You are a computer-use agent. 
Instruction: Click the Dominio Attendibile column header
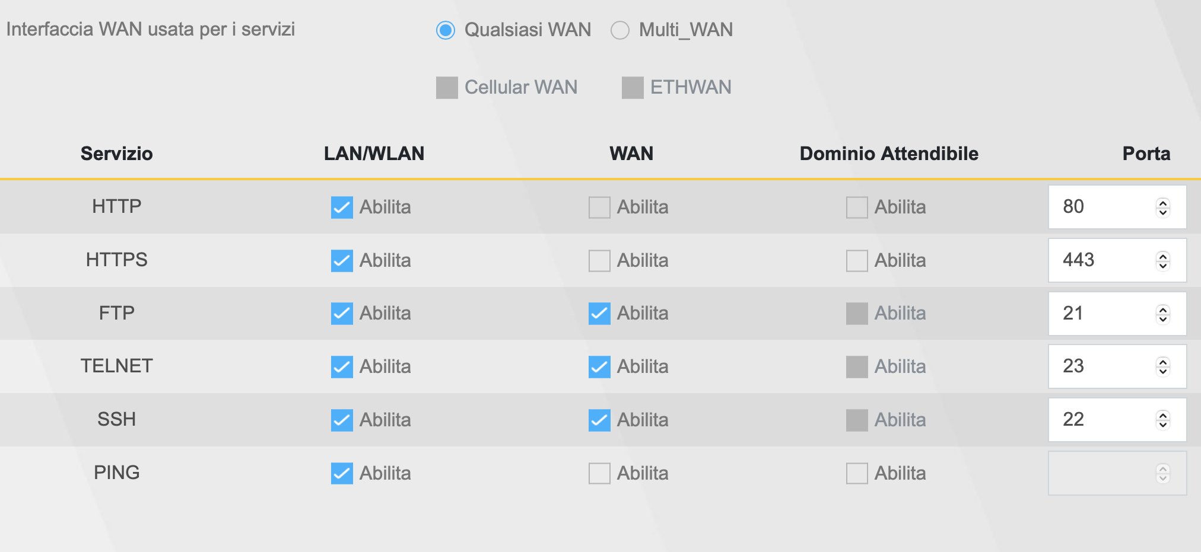[x=889, y=154]
